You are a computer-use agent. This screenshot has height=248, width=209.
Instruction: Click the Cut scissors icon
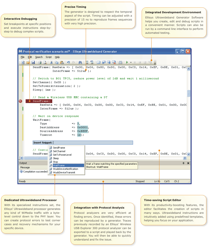[51, 62]
